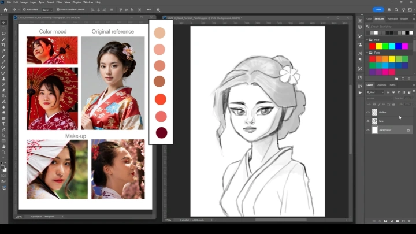Select the Move tool
This screenshot has height=234, width=416.
pyautogui.click(x=3, y=23)
